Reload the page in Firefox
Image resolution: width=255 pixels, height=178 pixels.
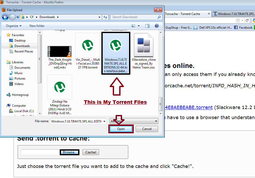coord(247,20)
